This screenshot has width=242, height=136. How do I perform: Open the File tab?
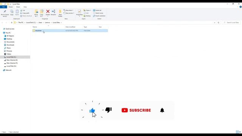point(3,7)
